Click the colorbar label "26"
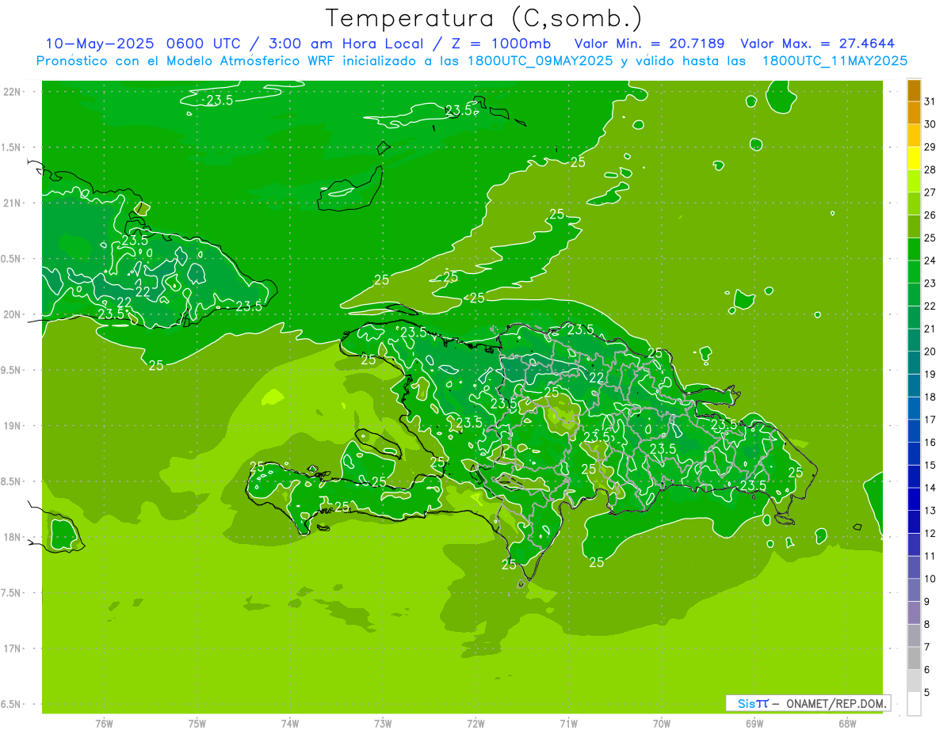 point(930,215)
